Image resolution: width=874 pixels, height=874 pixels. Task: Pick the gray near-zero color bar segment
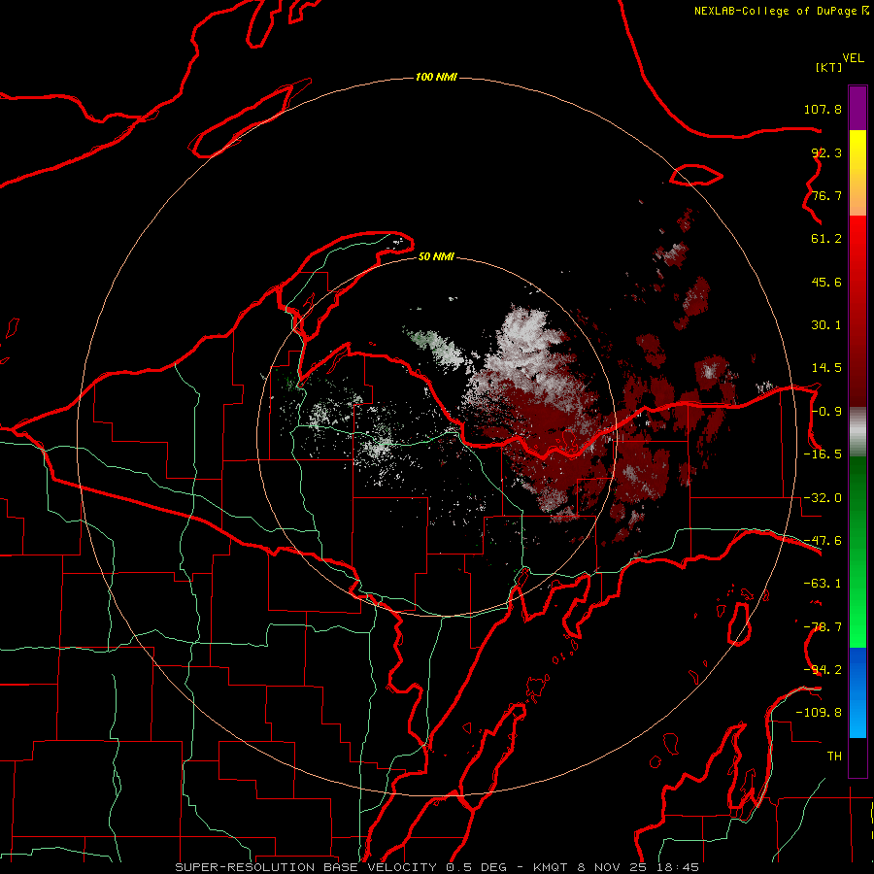(857, 432)
